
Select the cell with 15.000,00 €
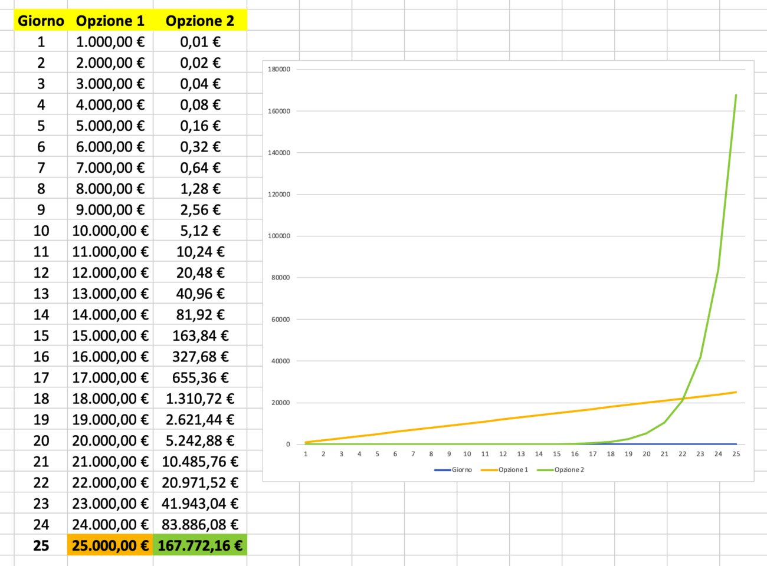[110, 335]
